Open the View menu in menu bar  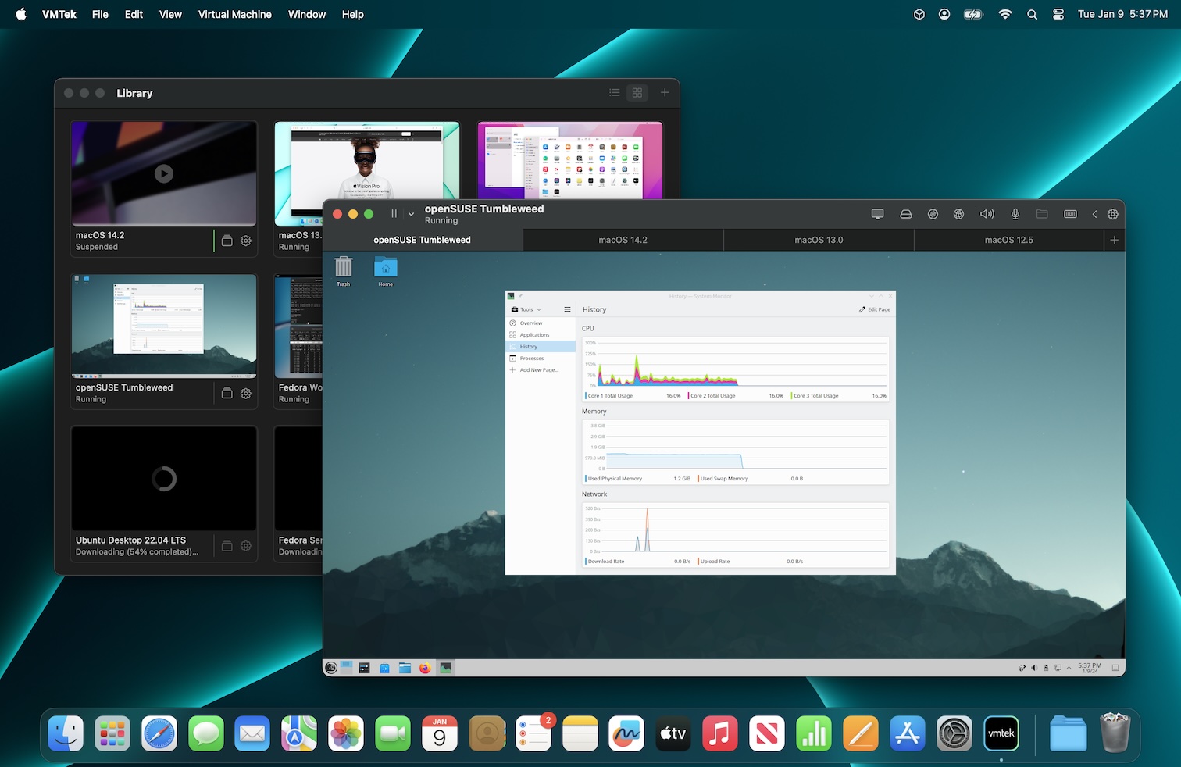tap(170, 14)
